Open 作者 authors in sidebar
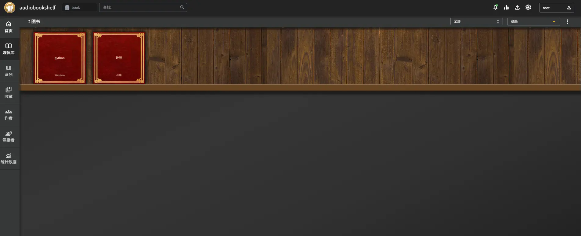The image size is (581, 236). (x=9, y=115)
